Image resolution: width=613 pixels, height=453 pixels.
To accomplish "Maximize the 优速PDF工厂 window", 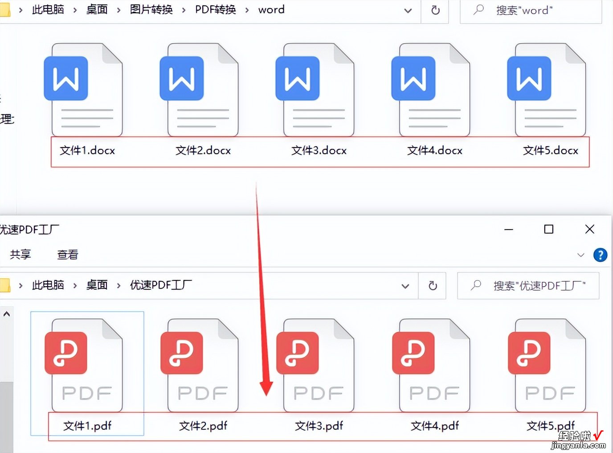I will (549, 229).
